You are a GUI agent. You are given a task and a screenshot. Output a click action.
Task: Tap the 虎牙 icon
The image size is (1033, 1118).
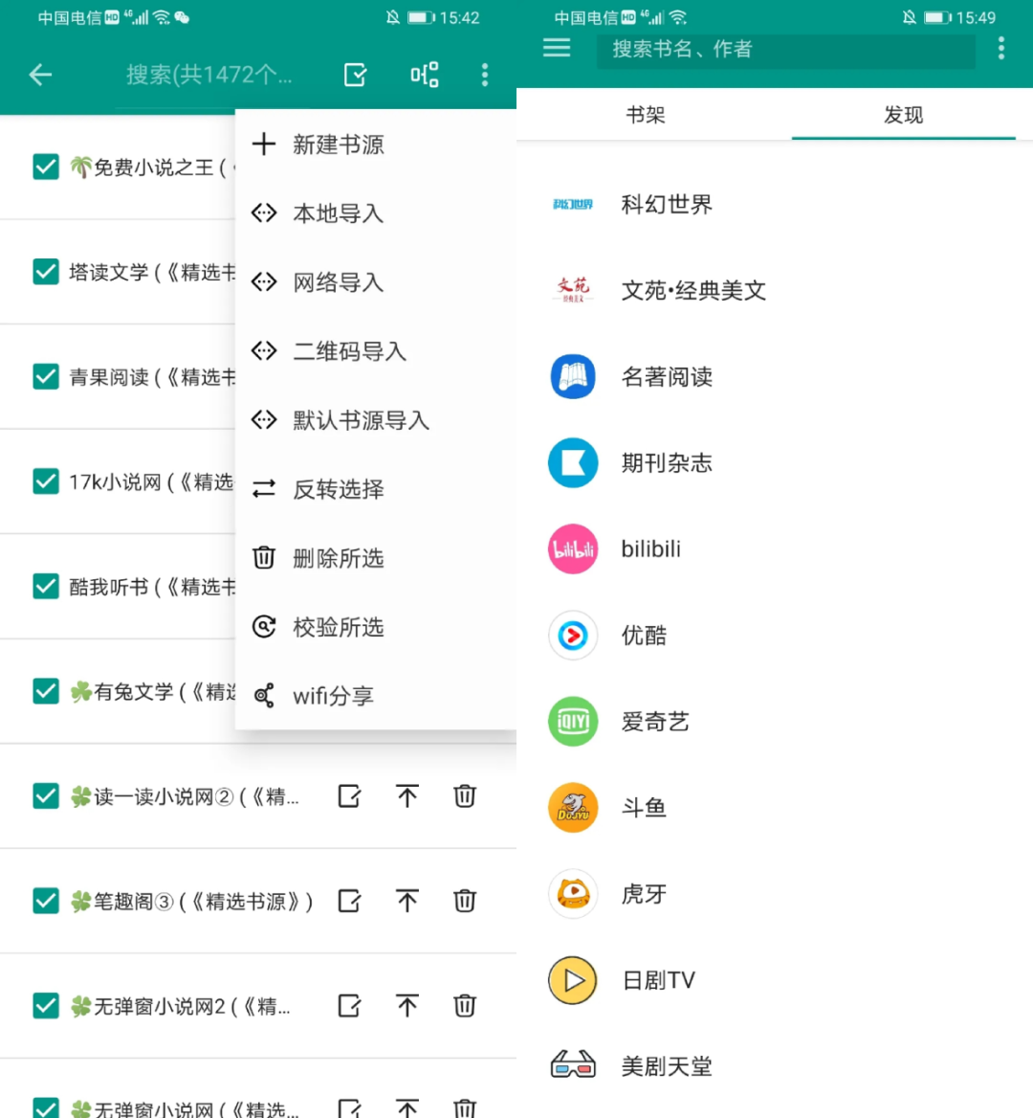coord(573,894)
